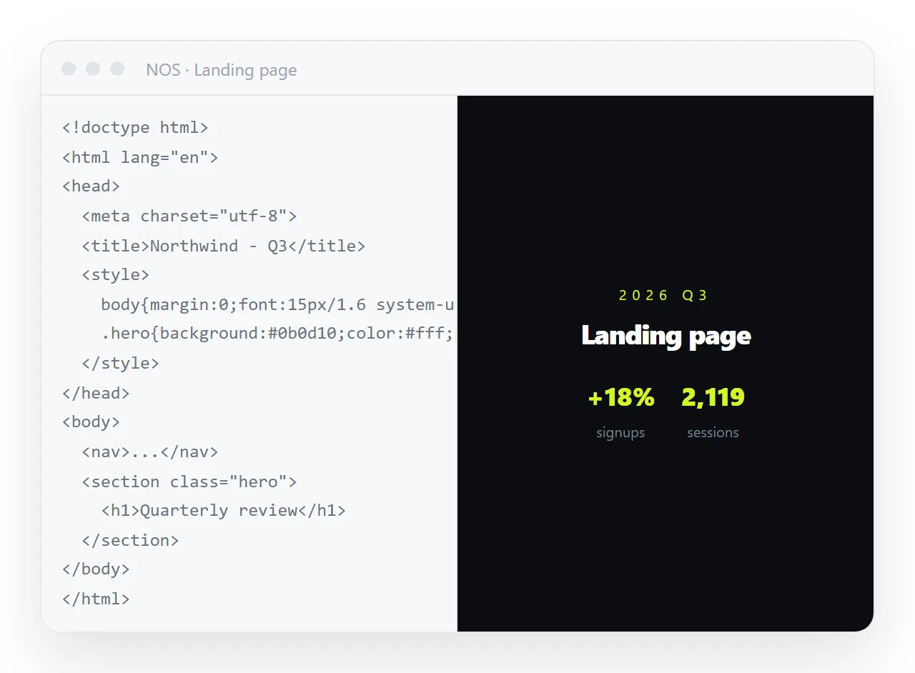Click the <!doctype html> code line

(135, 128)
